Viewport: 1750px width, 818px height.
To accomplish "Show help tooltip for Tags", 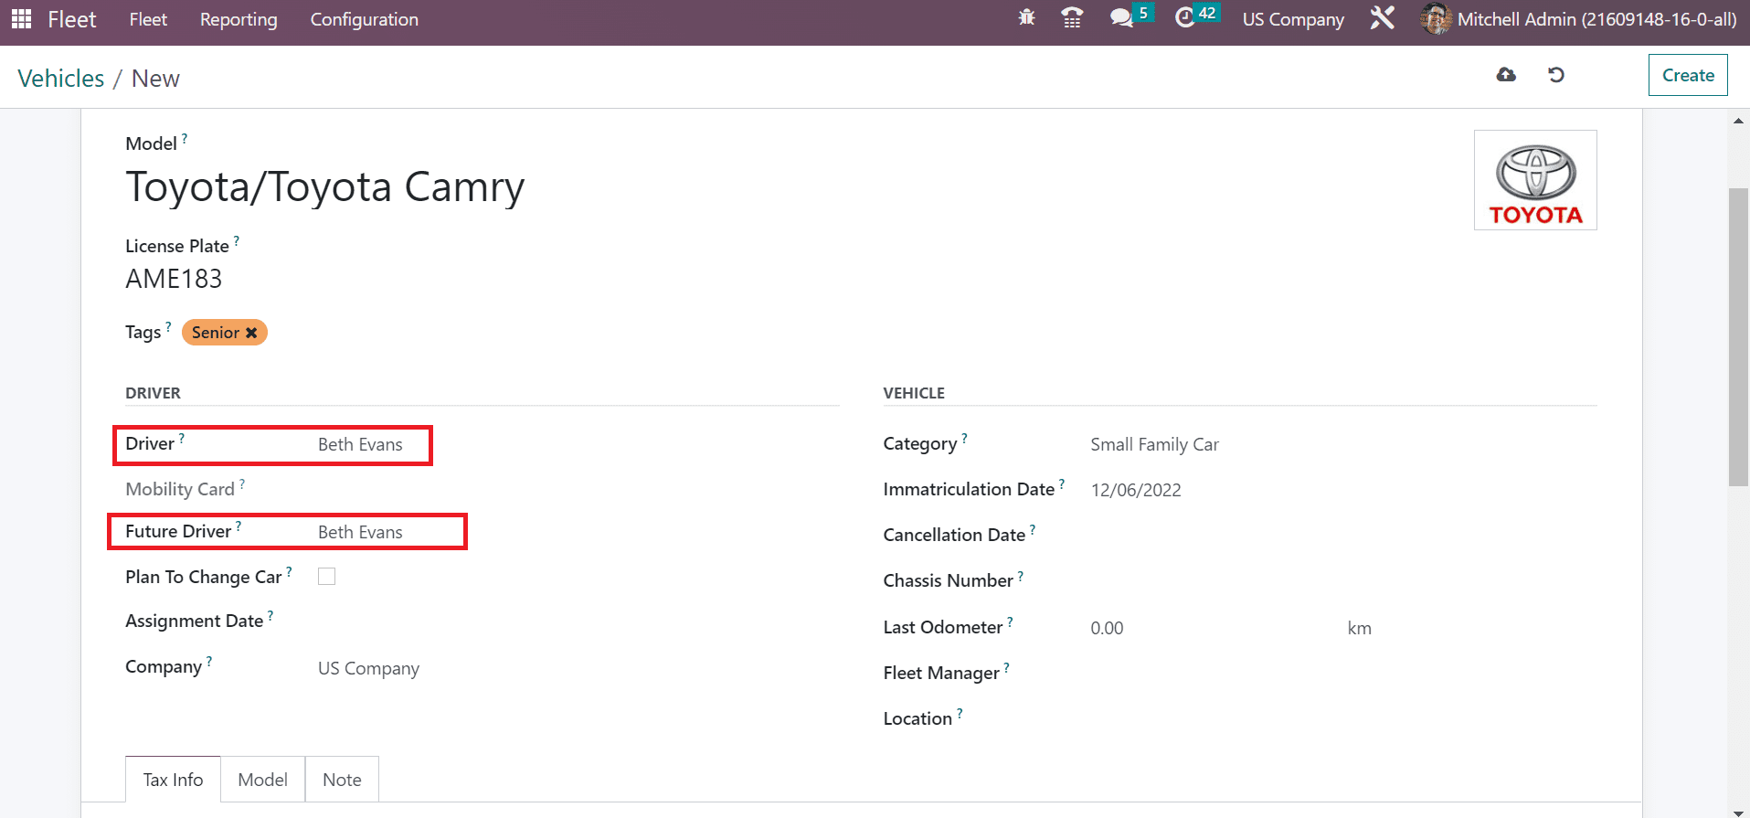I will coord(169,326).
